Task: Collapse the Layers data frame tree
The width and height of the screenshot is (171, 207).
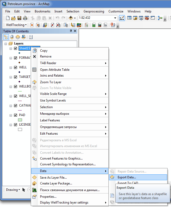Action: (6, 44)
